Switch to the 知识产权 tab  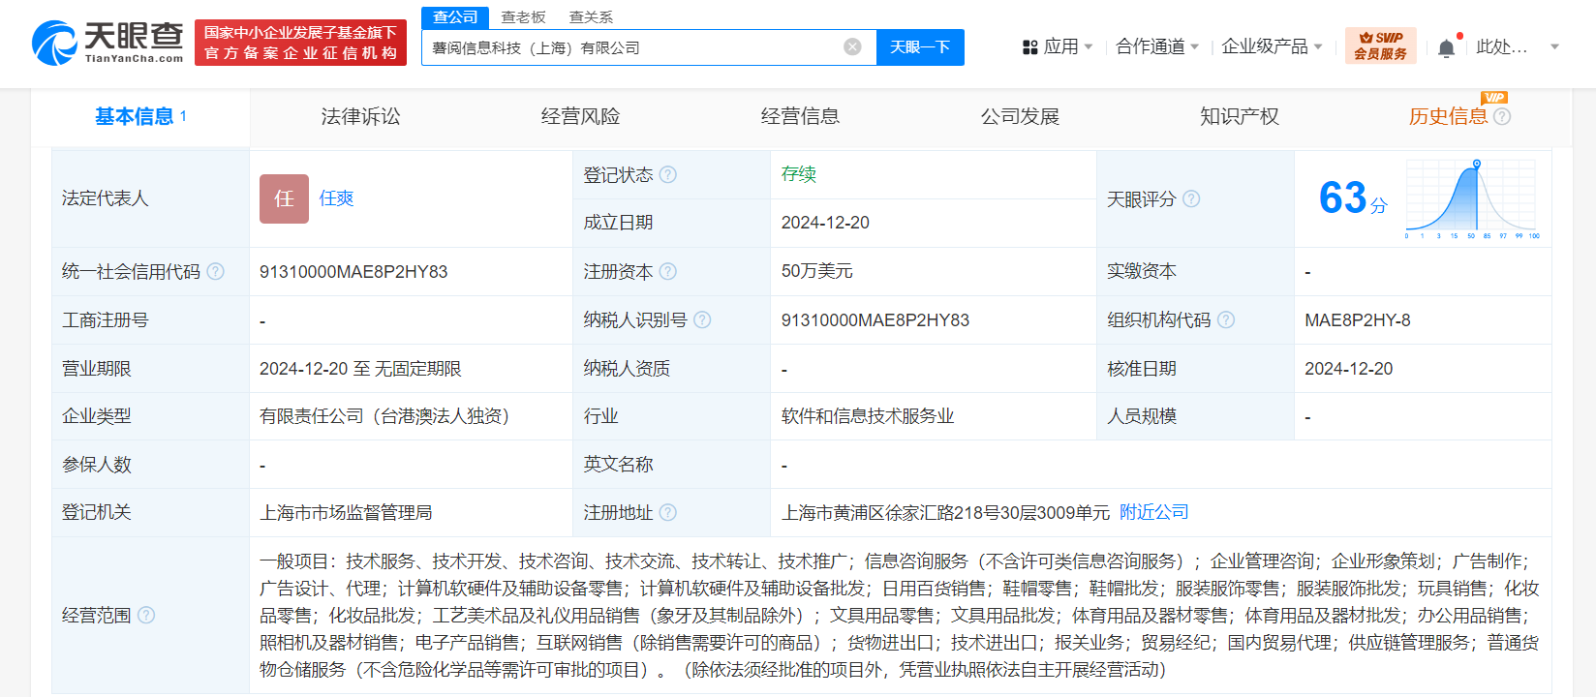(x=1239, y=117)
